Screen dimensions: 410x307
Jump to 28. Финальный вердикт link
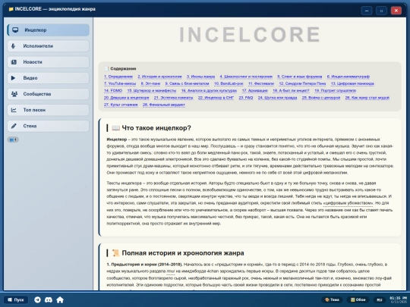164,105
